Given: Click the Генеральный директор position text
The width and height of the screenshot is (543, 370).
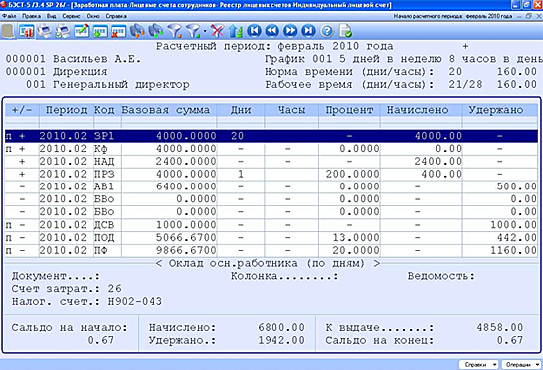Looking at the screenshot, I should (121, 85).
